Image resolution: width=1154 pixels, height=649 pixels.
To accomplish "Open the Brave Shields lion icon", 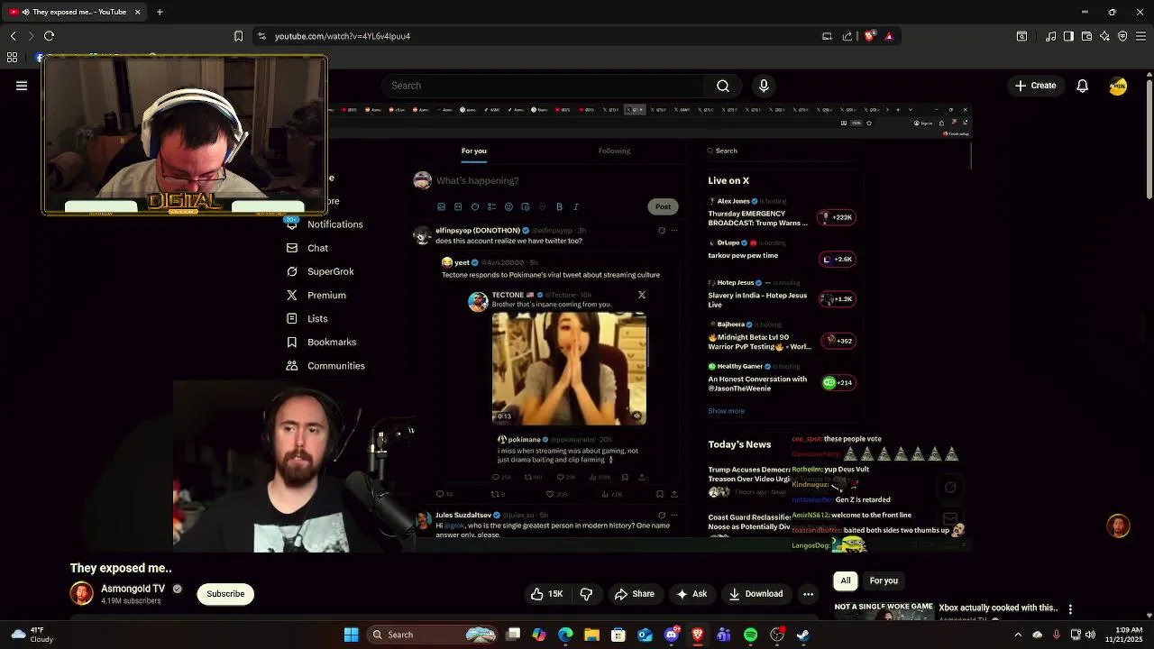I will click(x=869, y=36).
